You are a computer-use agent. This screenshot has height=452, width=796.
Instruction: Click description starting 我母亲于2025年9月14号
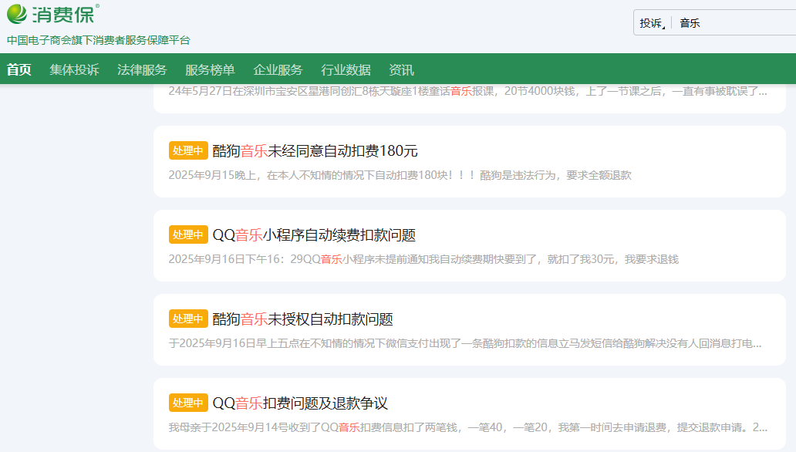pyautogui.click(x=468, y=427)
